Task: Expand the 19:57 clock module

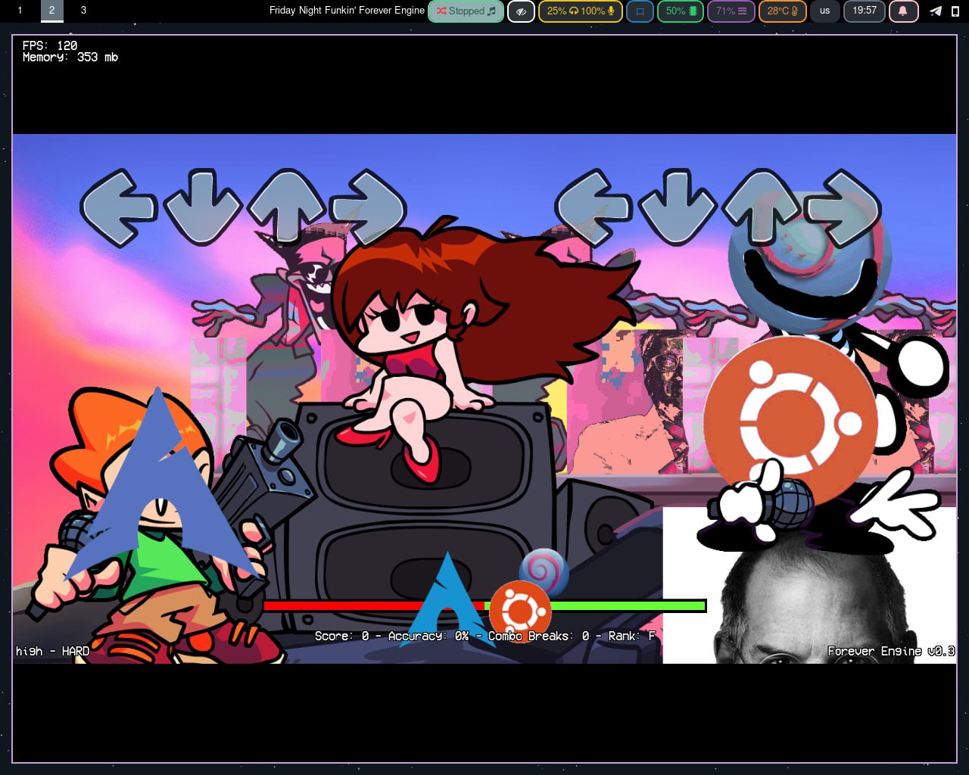Action: coord(864,11)
